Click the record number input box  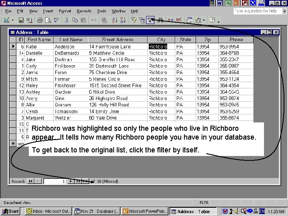(x=55, y=181)
